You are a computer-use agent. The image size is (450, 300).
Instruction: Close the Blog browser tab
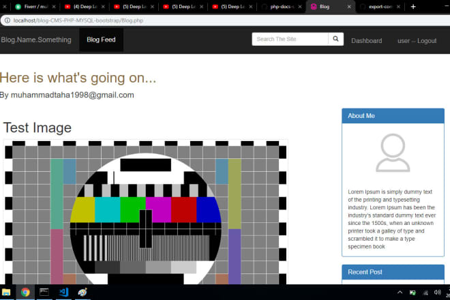(349, 7)
